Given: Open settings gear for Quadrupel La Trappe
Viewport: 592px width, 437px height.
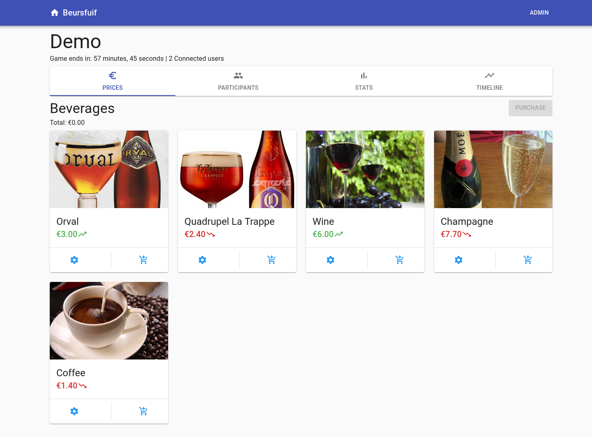Looking at the screenshot, I should [x=202, y=260].
